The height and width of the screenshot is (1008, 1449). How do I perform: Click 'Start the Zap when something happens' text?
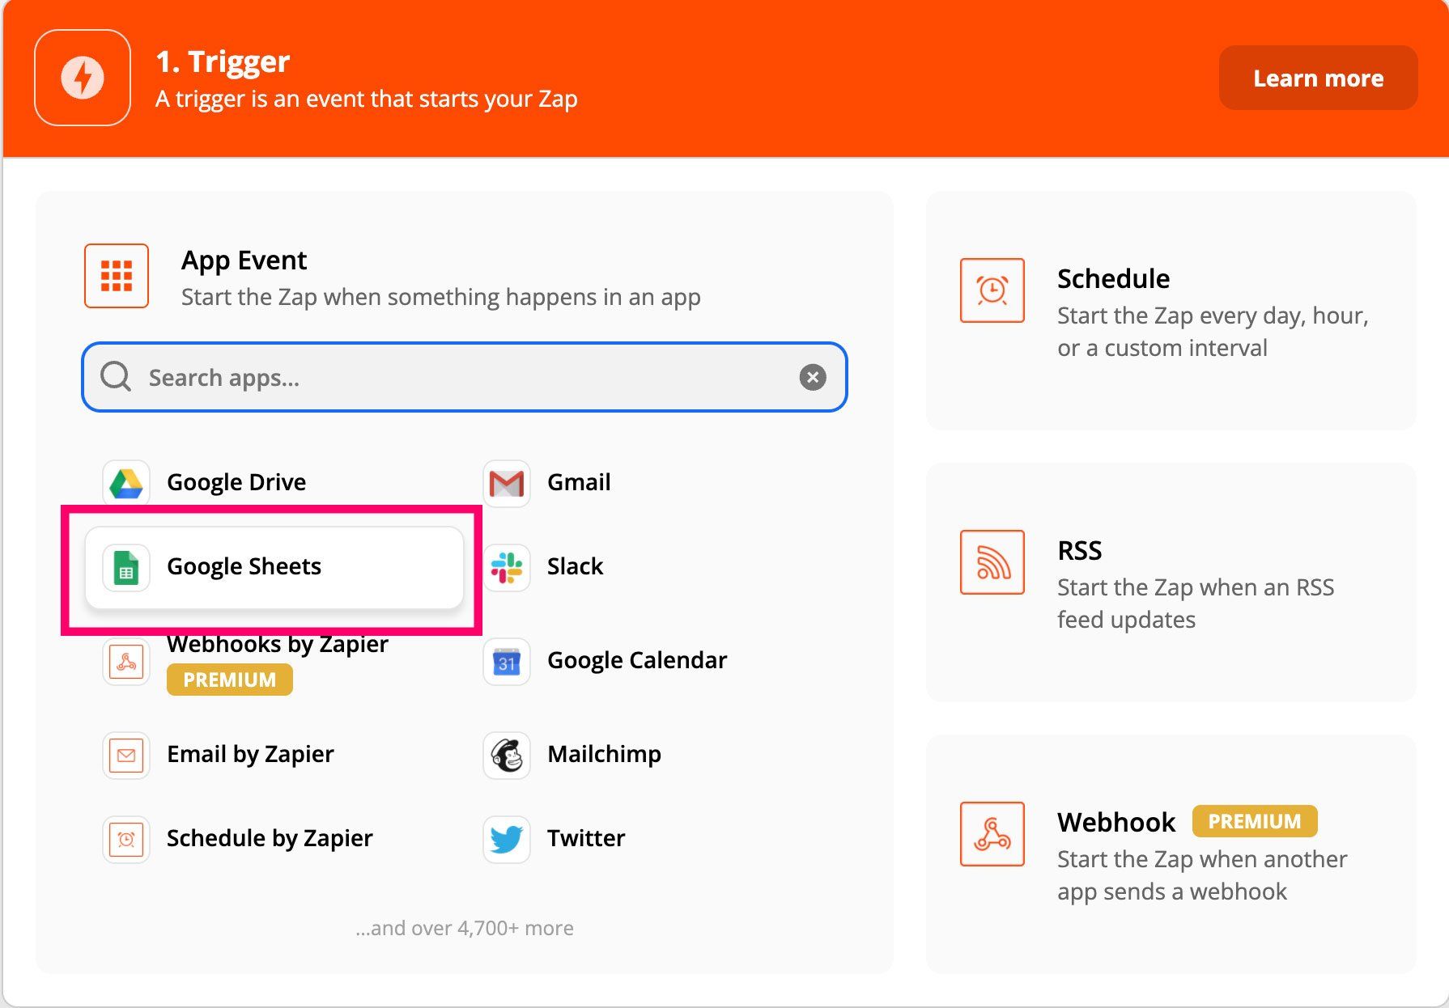[441, 297]
